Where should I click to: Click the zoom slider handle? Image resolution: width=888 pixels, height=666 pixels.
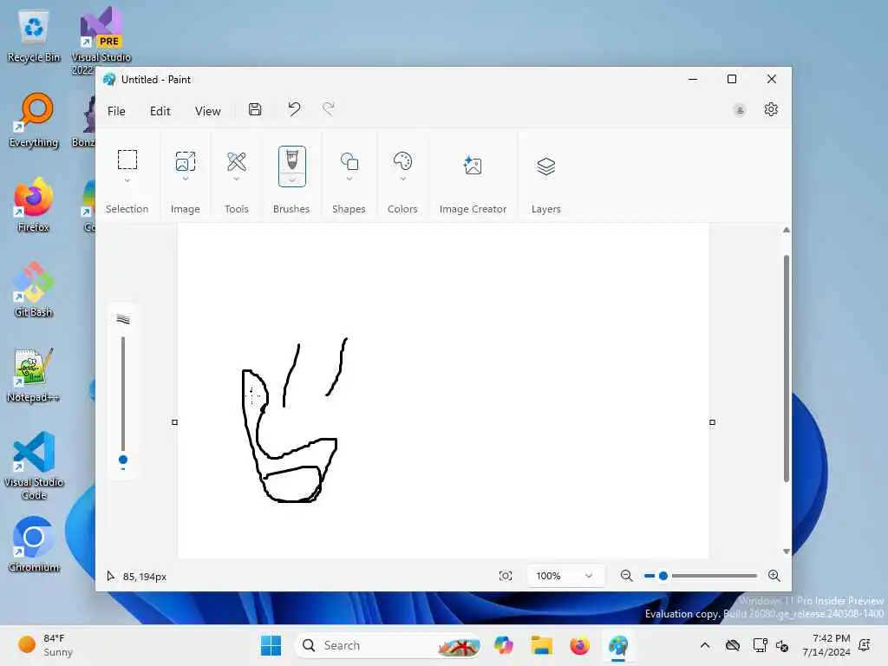[663, 576]
